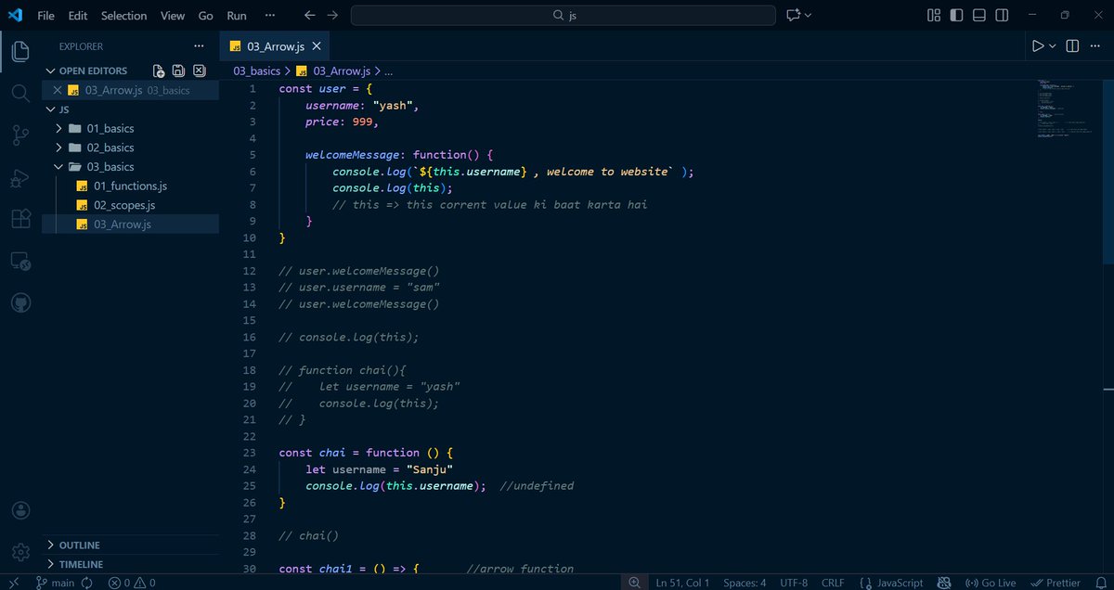Expand the 01_basics folder
The image size is (1114, 590).
click(x=60, y=128)
